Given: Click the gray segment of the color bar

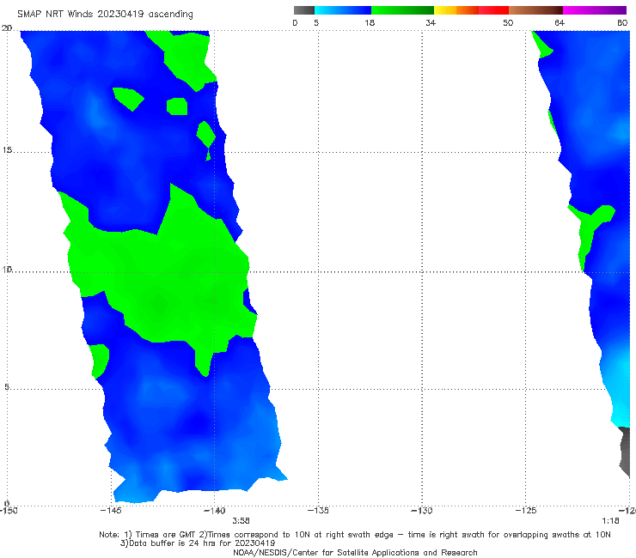Looking at the screenshot, I should coord(304,10).
